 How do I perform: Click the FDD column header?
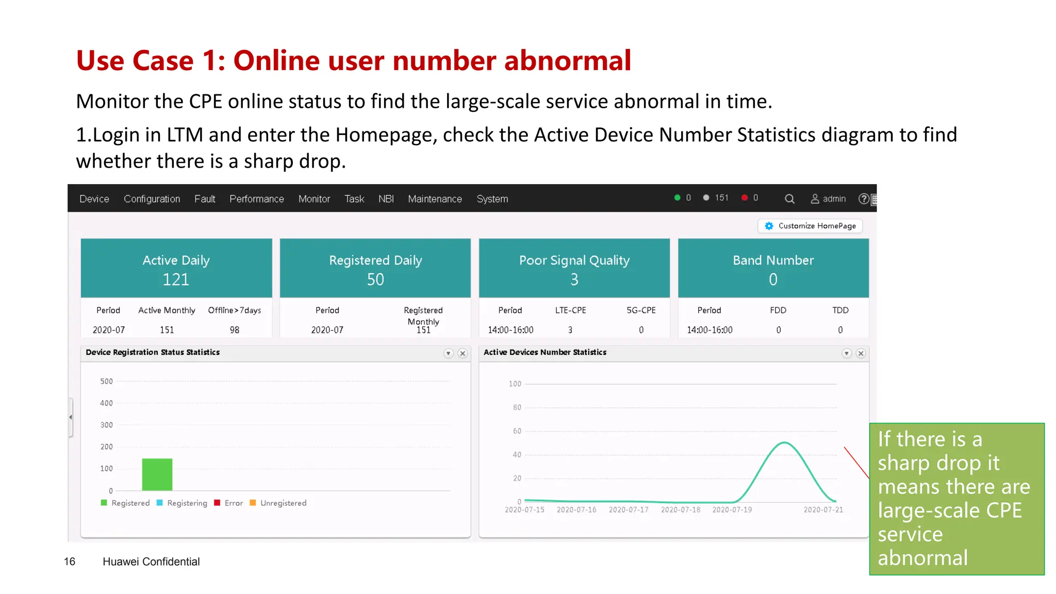click(778, 310)
